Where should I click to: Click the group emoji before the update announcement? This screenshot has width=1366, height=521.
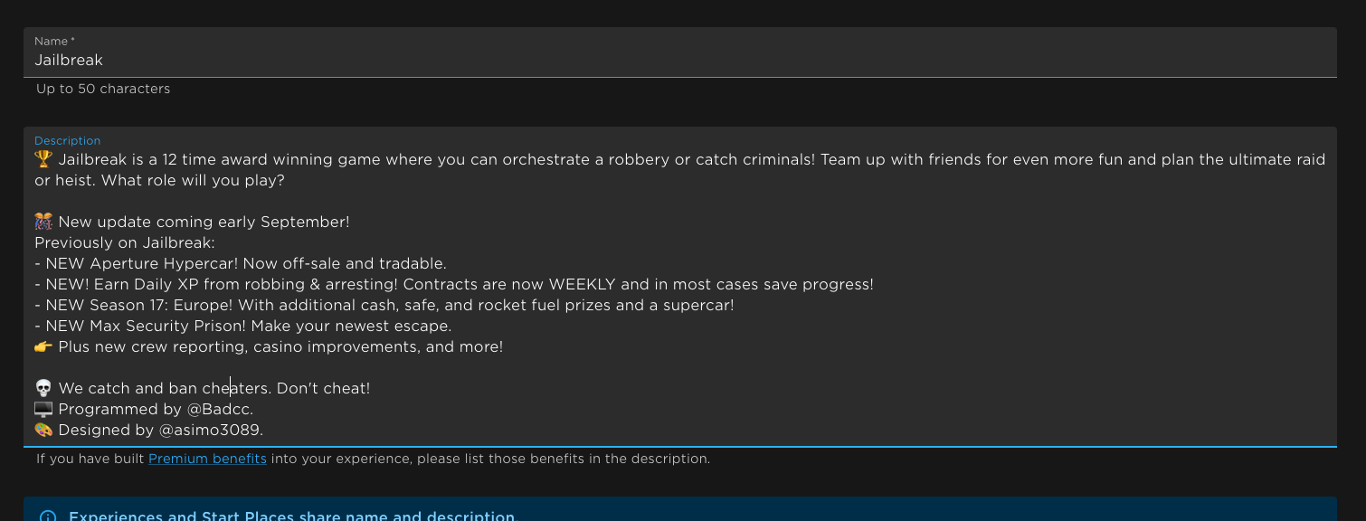(43, 220)
